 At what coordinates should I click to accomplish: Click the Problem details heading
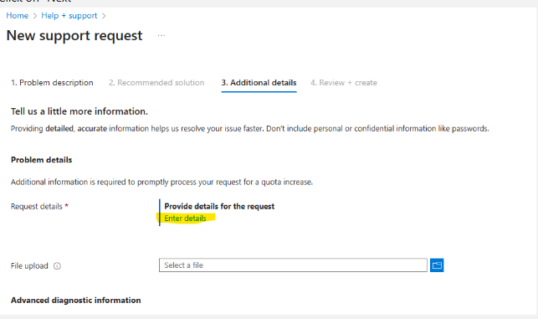tap(42, 160)
